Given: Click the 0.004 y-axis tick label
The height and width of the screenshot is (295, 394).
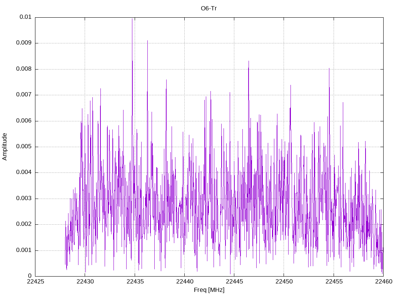Looking at the screenshot, I should click(x=24, y=172).
